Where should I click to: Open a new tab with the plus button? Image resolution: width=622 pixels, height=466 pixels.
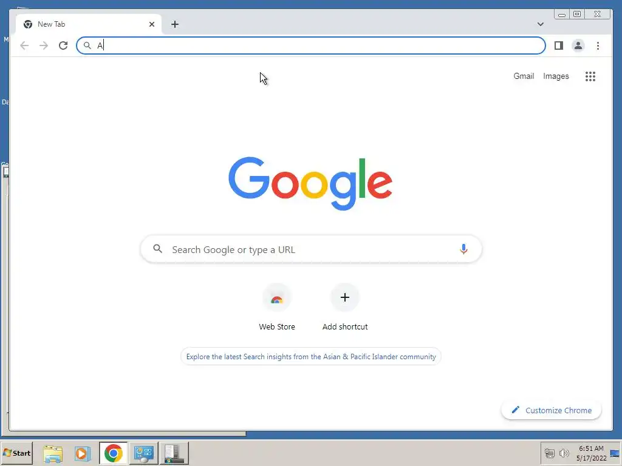(174, 24)
